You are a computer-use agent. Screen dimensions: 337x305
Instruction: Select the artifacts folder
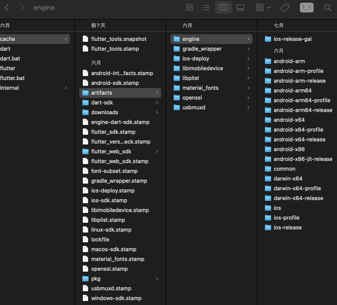[120, 93]
